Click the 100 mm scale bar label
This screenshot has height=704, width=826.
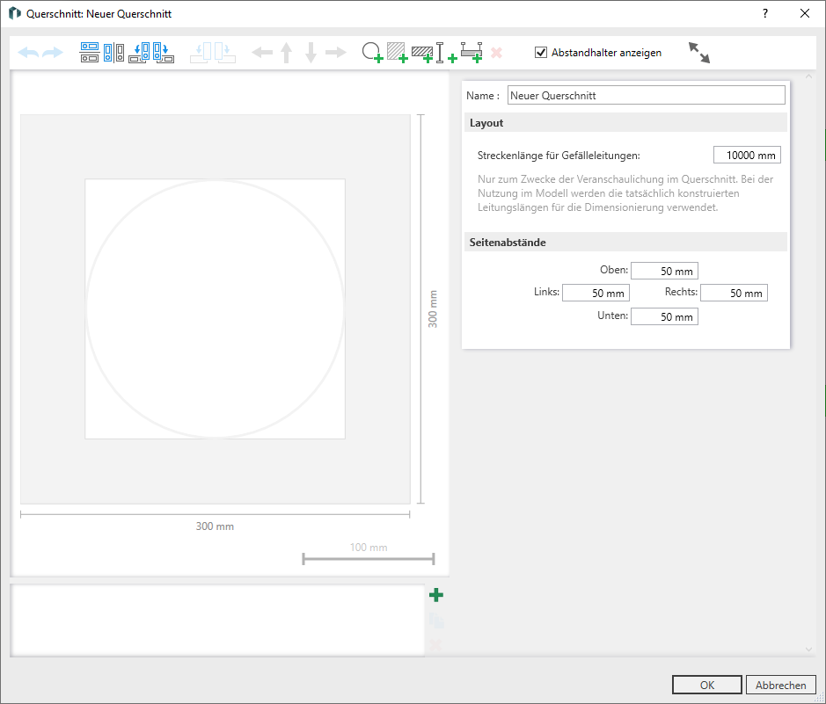coord(369,548)
